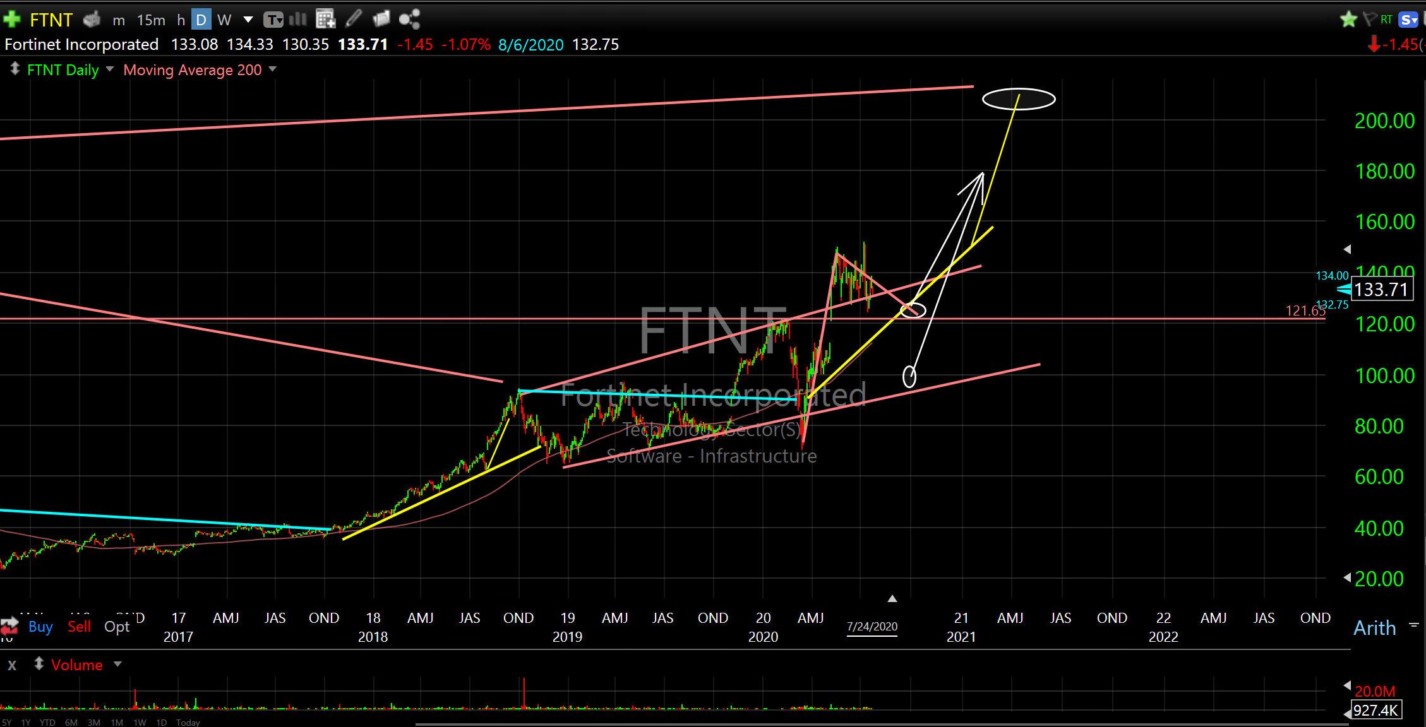Open the chart templates T icon
This screenshot has width=1426, height=727.
[x=273, y=20]
